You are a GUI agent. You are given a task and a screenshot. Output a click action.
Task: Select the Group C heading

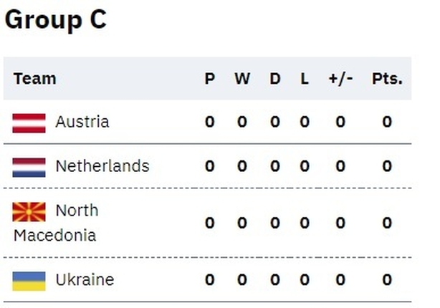pos(56,19)
